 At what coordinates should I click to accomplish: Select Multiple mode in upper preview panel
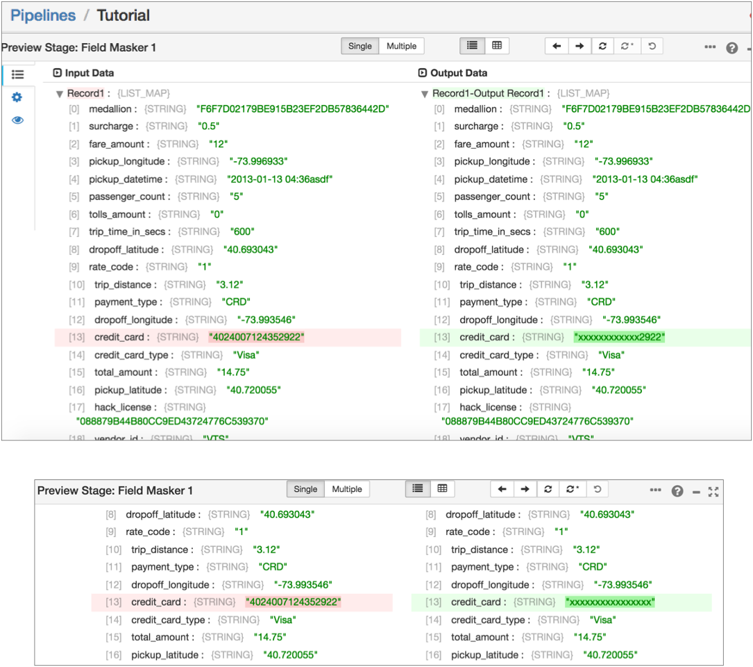coord(401,46)
